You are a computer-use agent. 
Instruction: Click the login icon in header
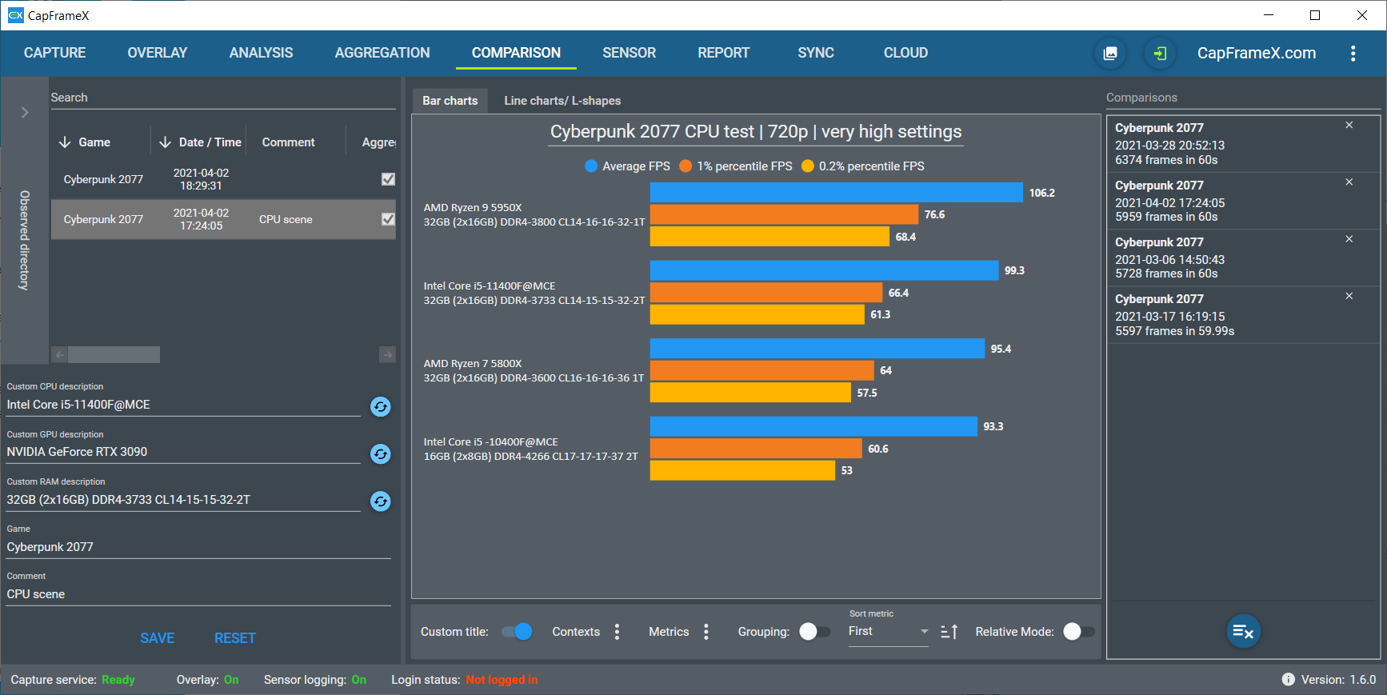(1160, 54)
